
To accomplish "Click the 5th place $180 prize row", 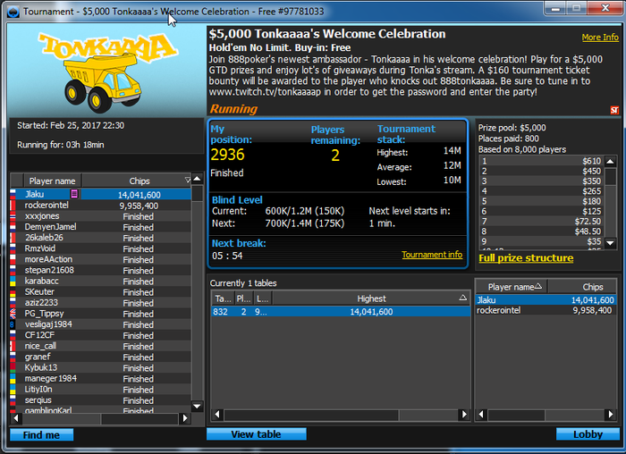I will (x=542, y=201).
